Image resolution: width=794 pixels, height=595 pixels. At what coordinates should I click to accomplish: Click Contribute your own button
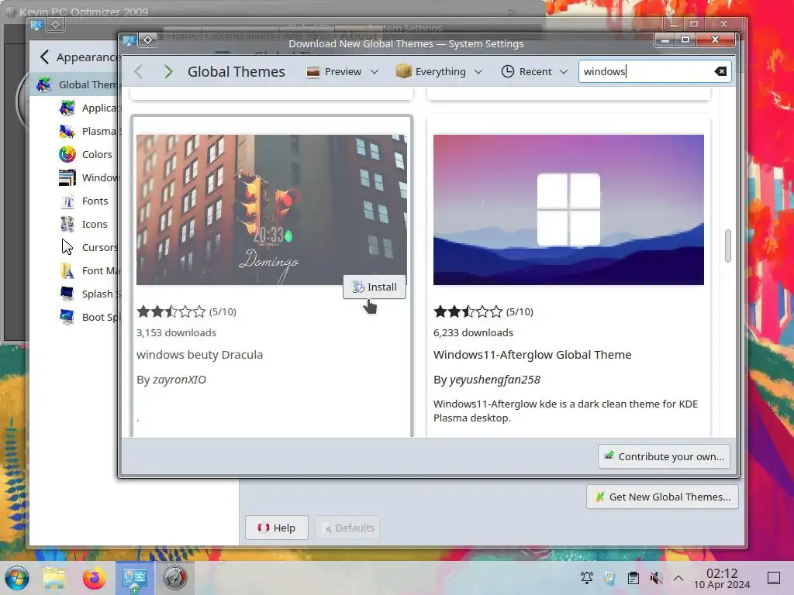click(664, 456)
